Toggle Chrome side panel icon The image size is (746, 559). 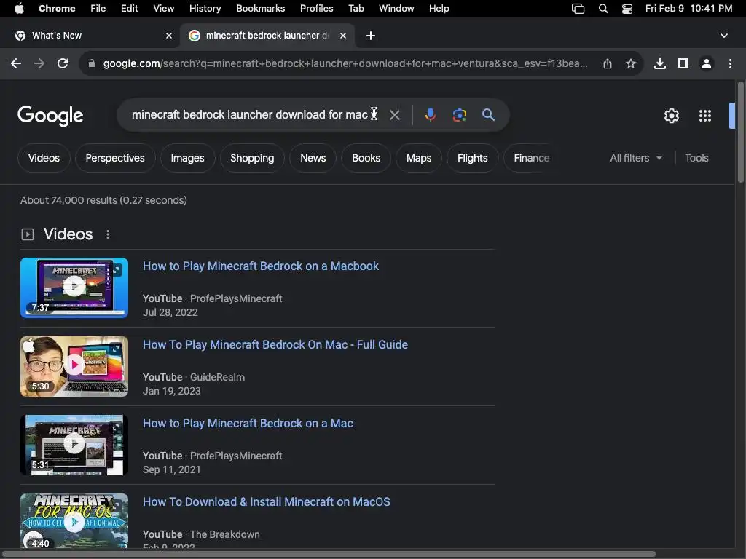tap(683, 63)
